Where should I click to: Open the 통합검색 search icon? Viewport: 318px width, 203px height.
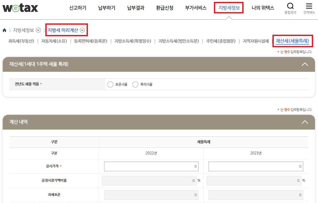point(290,6)
